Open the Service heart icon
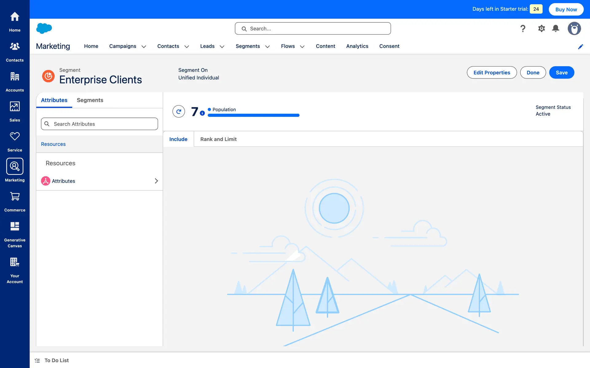Image resolution: width=590 pixels, height=368 pixels. coord(14,136)
